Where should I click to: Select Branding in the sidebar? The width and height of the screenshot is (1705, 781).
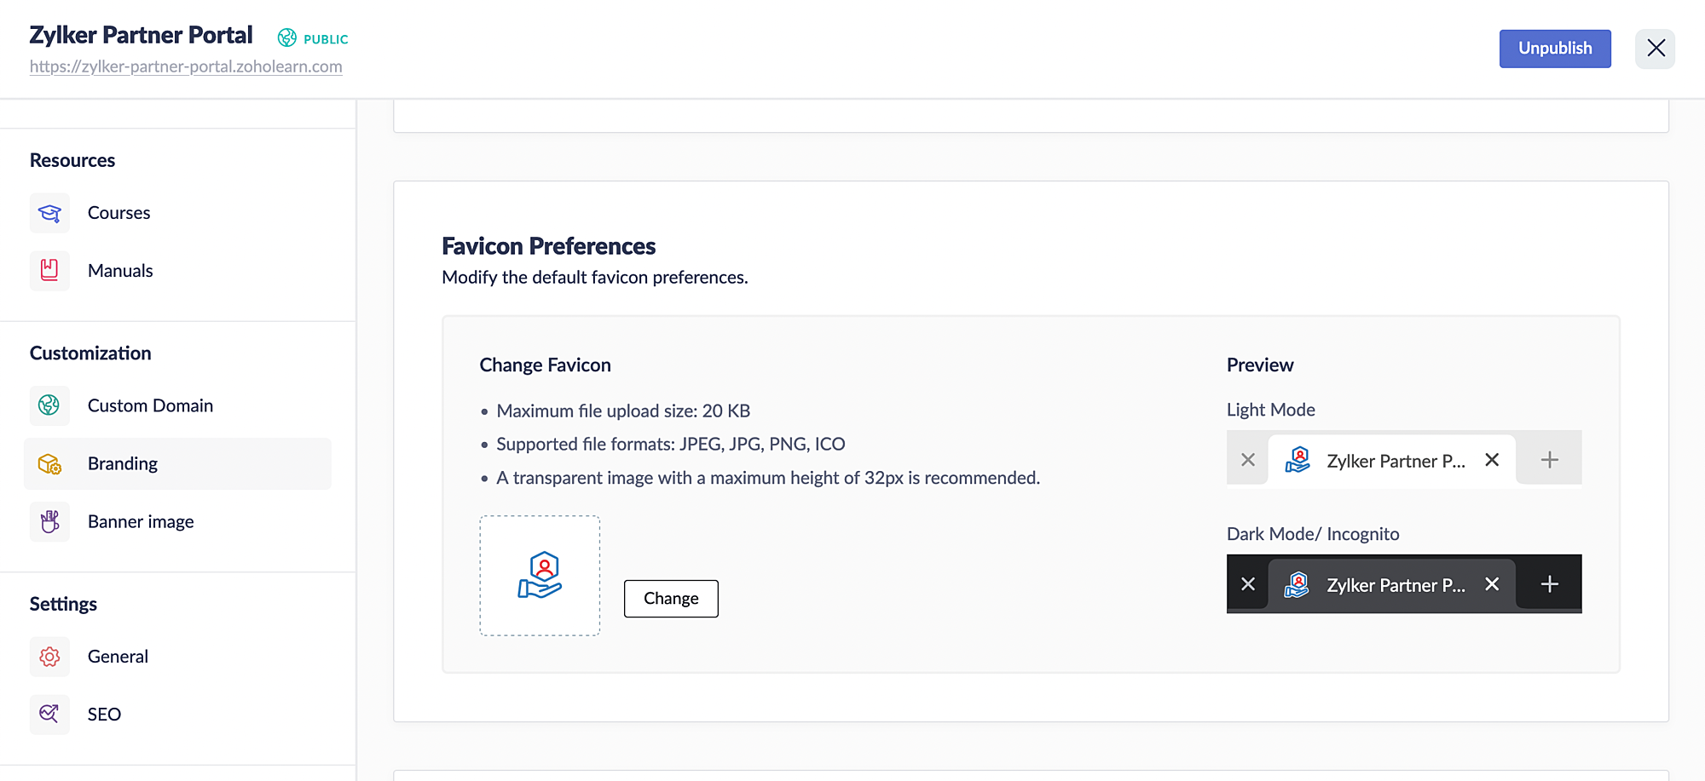(x=177, y=463)
